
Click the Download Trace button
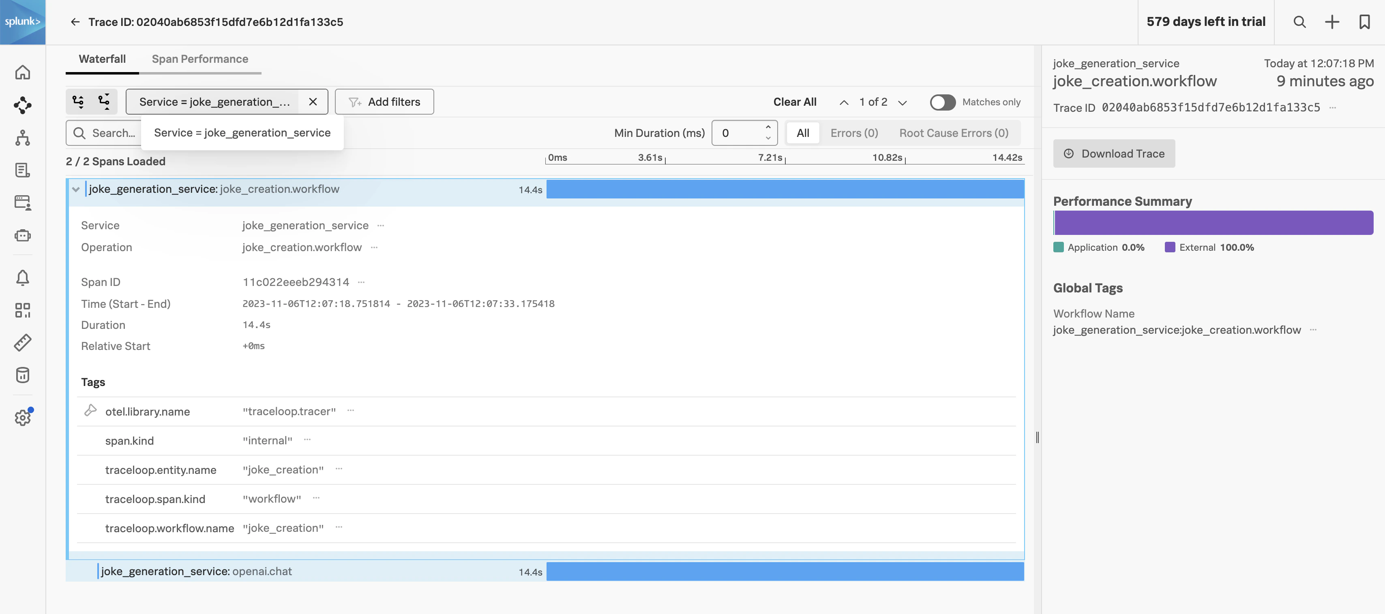click(x=1113, y=153)
